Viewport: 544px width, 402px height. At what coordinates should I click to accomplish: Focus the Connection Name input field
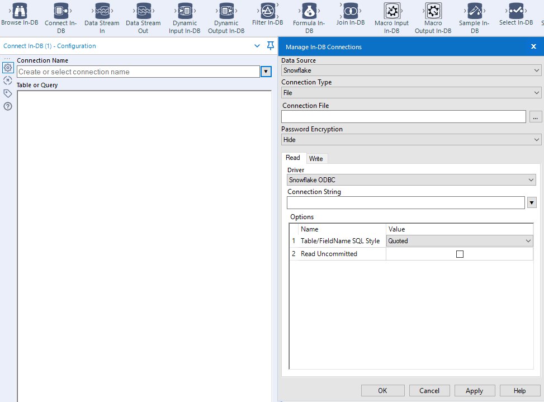pyautogui.click(x=139, y=72)
